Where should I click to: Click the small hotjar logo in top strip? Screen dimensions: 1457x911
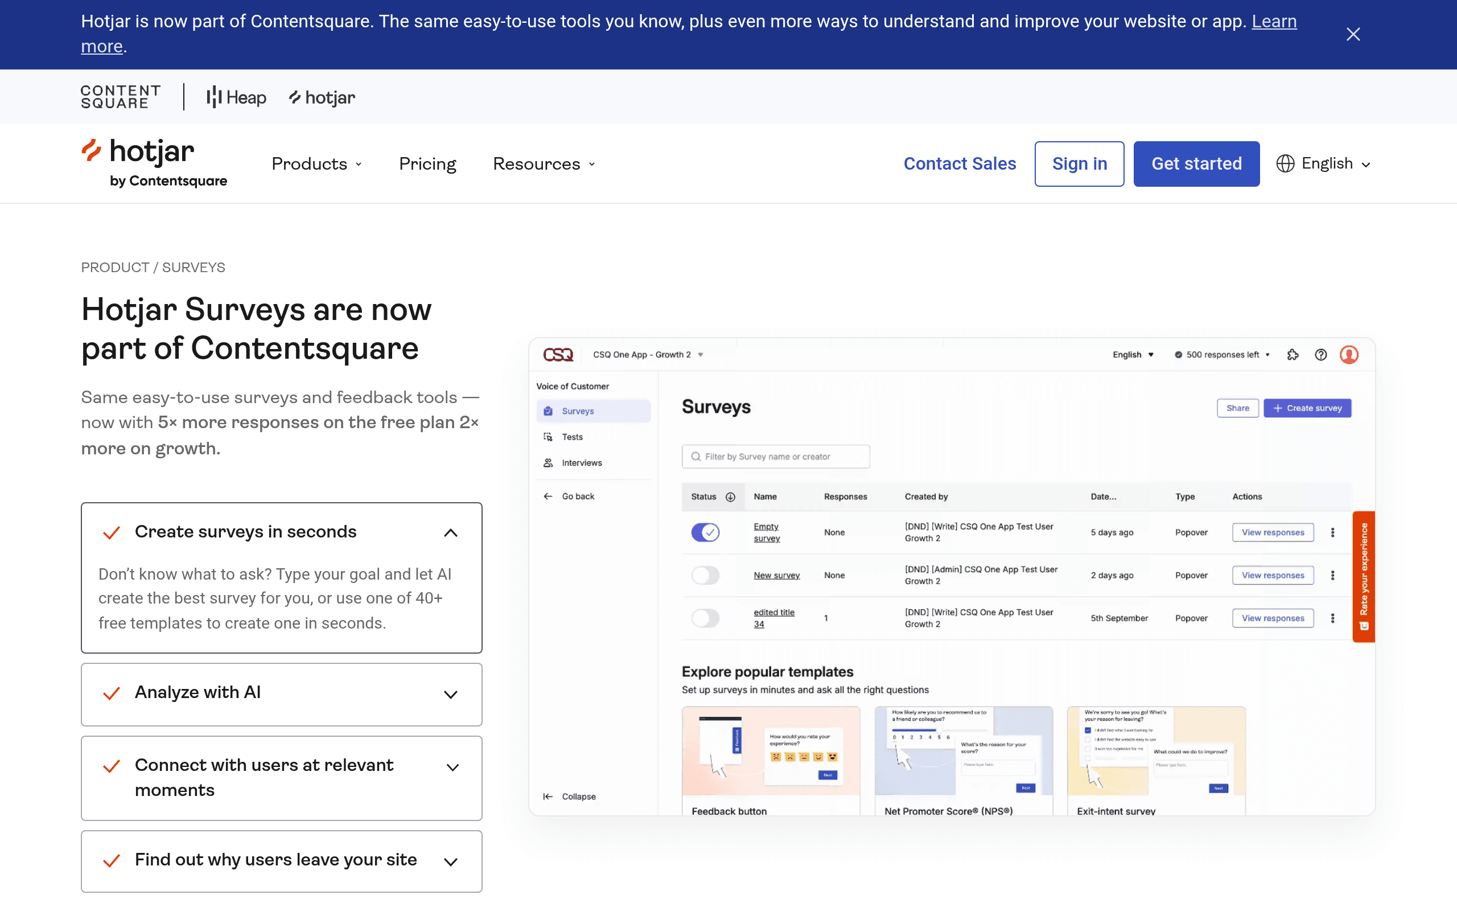(322, 97)
